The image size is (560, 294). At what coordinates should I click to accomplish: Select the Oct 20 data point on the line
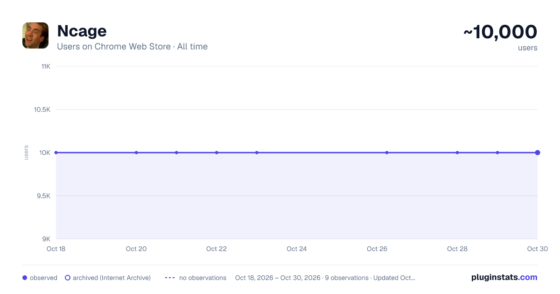click(x=136, y=153)
